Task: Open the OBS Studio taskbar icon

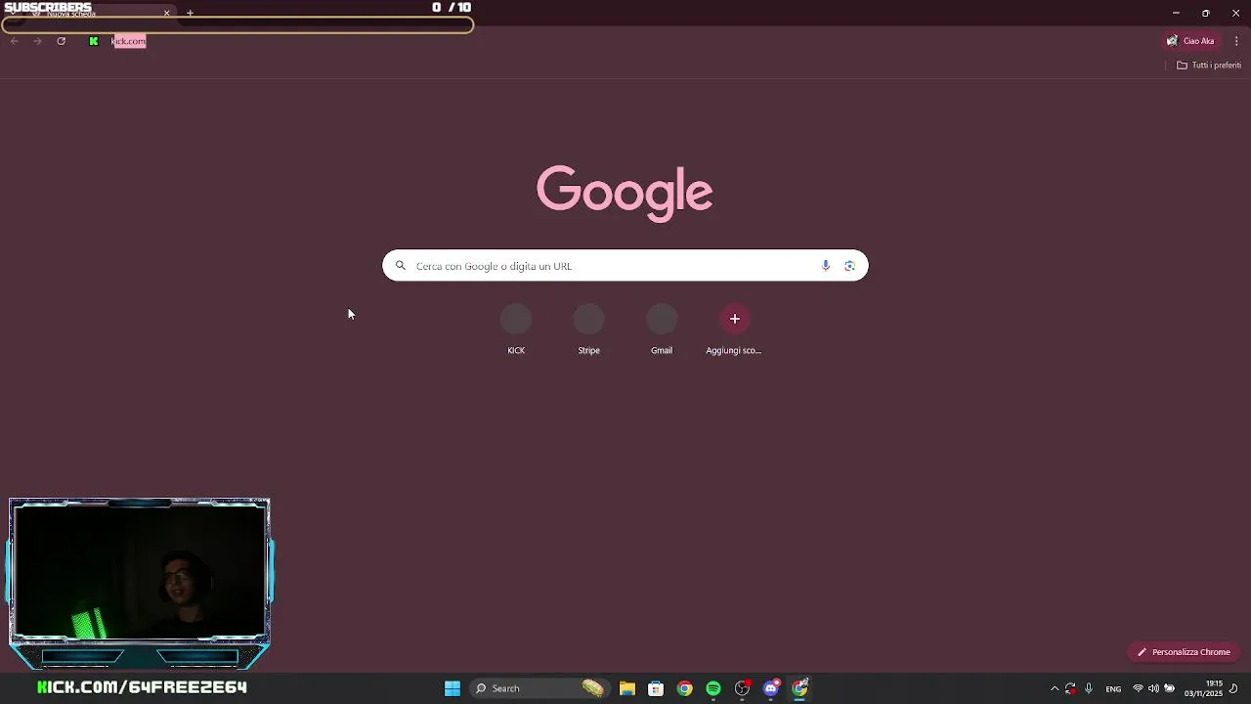Action: pos(743,688)
